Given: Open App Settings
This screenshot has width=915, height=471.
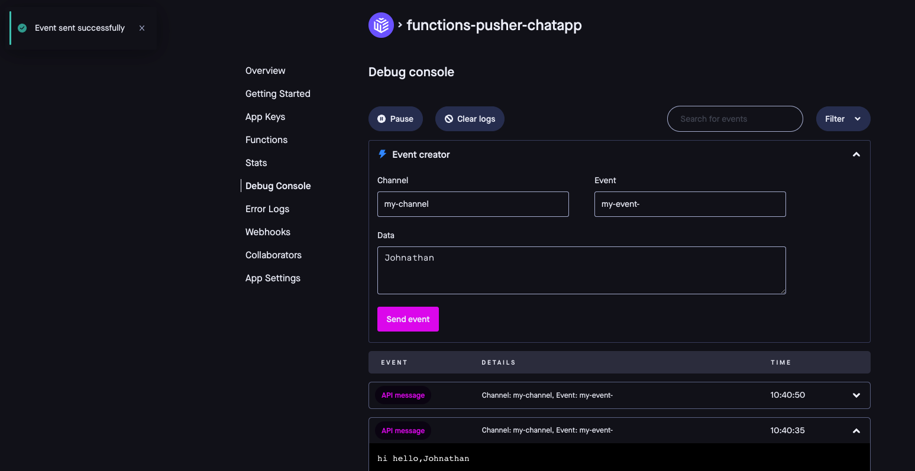Looking at the screenshot, I should pyautogui.click(x=273, y=278).
